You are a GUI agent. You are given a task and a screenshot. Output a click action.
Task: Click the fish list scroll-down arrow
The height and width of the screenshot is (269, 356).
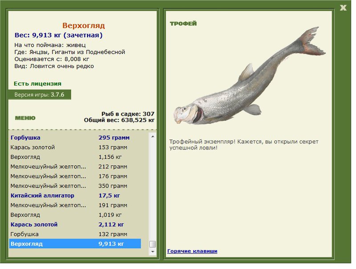coord(153,252)
